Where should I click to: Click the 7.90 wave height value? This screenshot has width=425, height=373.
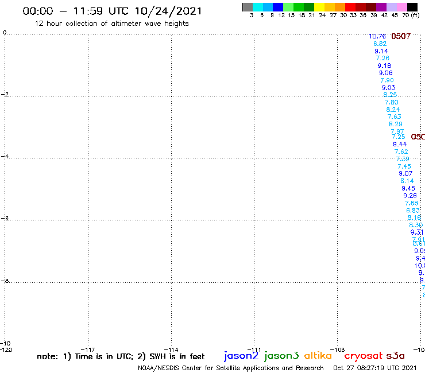point(387,80)
